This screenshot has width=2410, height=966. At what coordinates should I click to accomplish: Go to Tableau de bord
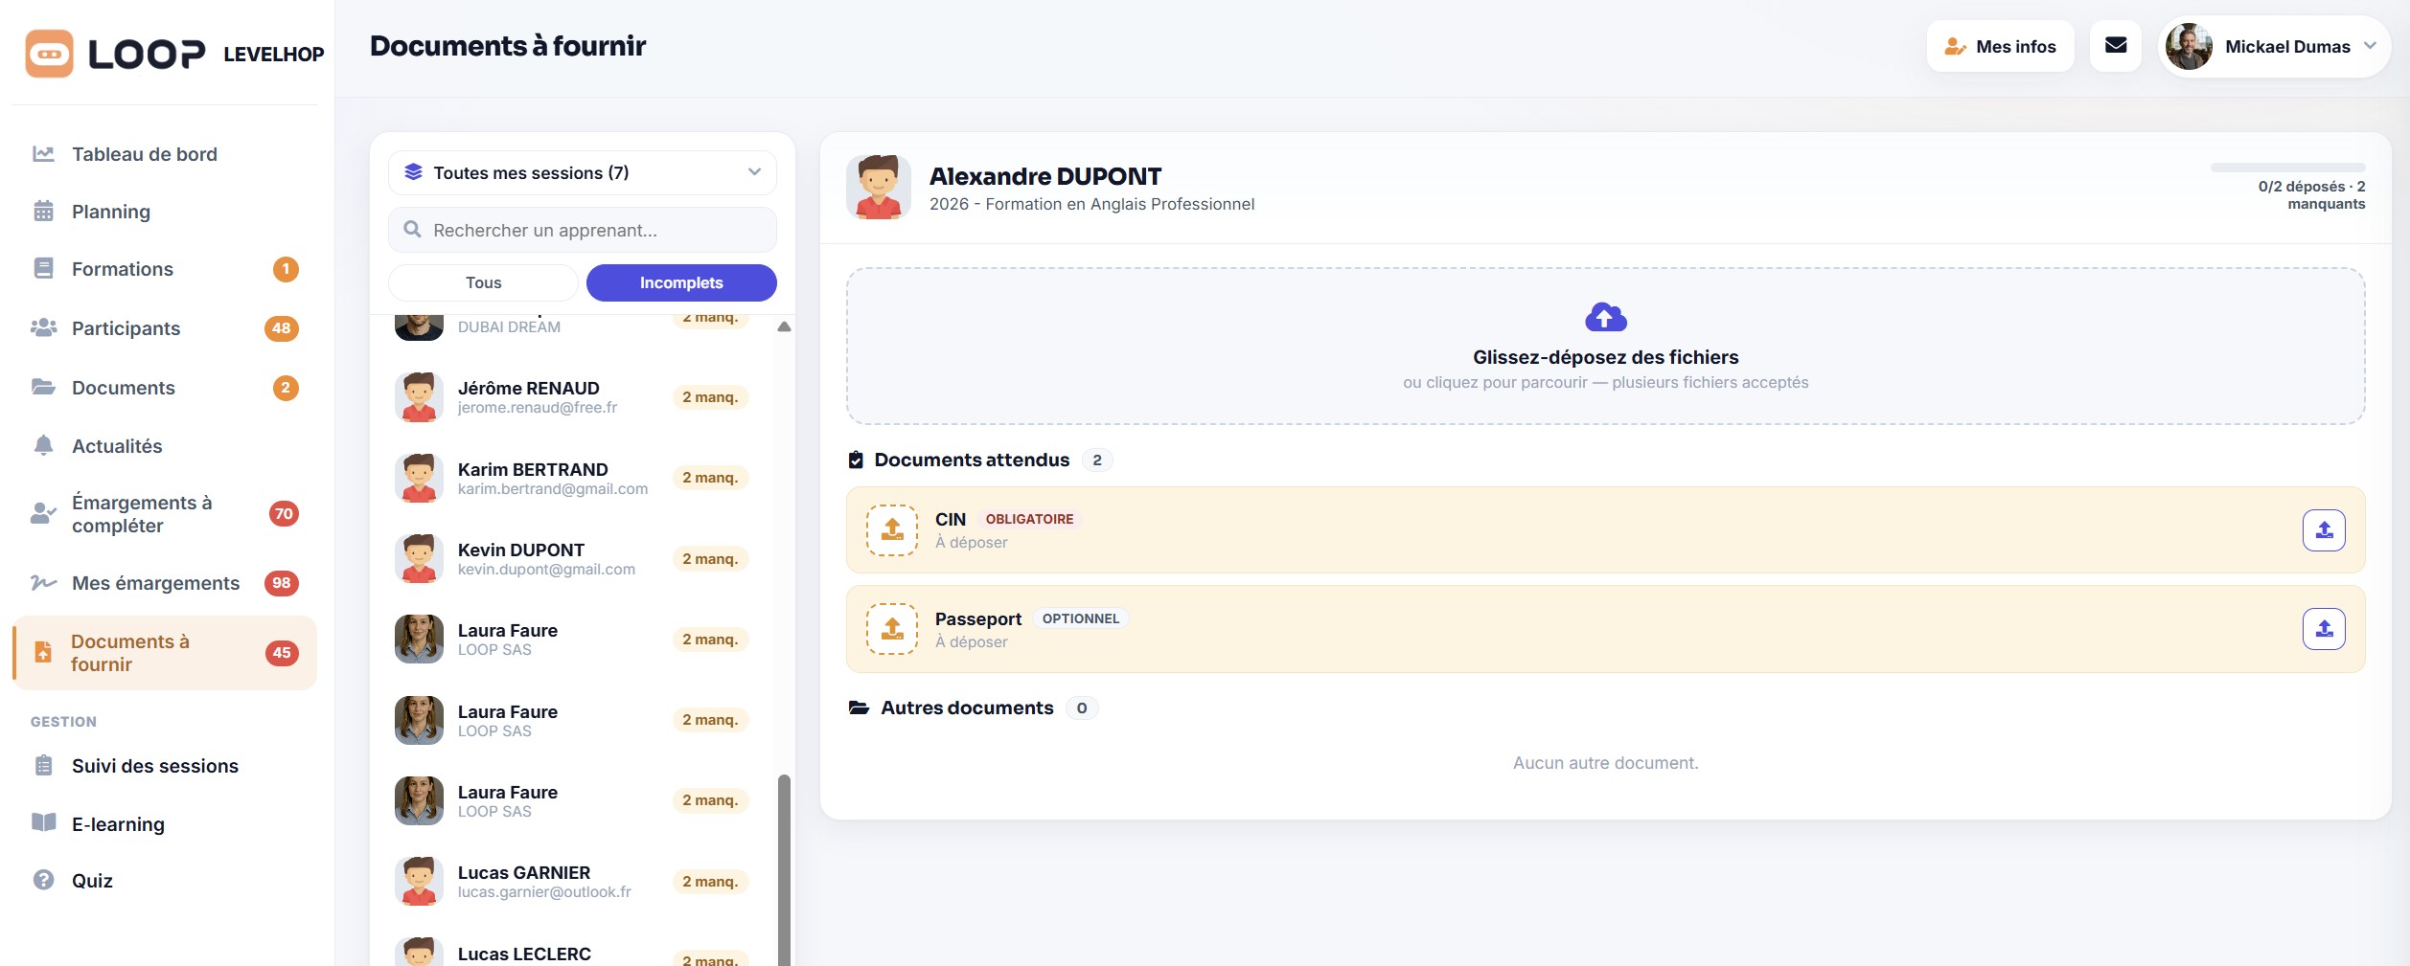[164, 154]
